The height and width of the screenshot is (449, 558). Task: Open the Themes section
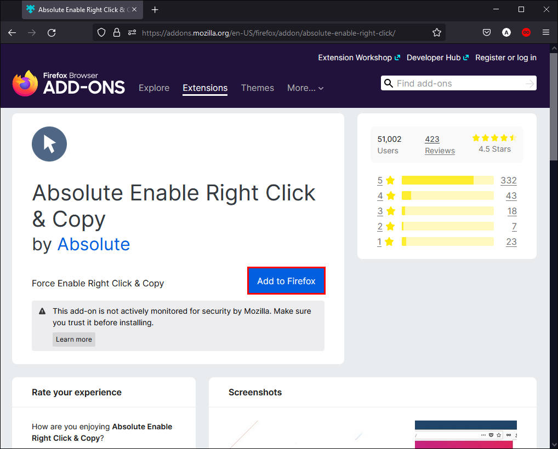point(257,88)
